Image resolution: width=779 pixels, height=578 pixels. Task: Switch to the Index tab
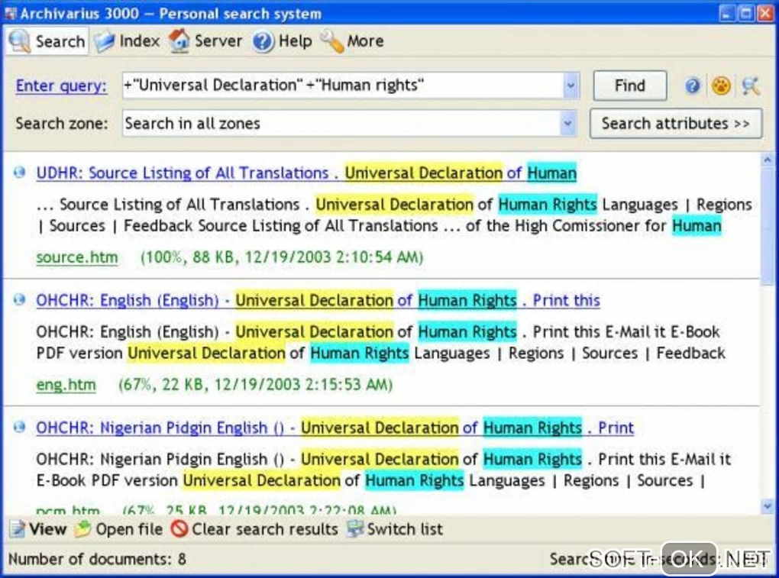pos(128,41)
